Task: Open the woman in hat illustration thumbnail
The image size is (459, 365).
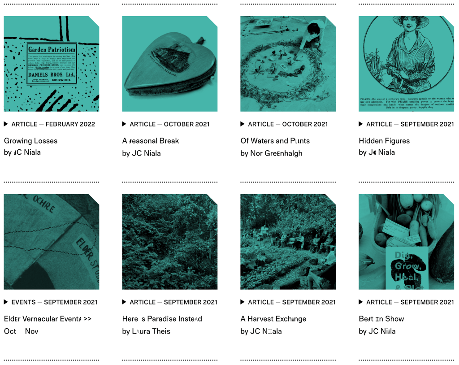Action: point(406,64)
